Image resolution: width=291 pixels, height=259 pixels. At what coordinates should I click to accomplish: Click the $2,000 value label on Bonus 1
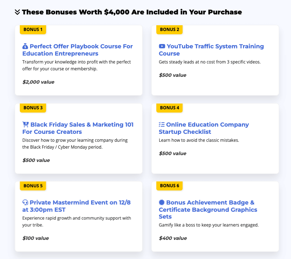click(x=38, y=82)
